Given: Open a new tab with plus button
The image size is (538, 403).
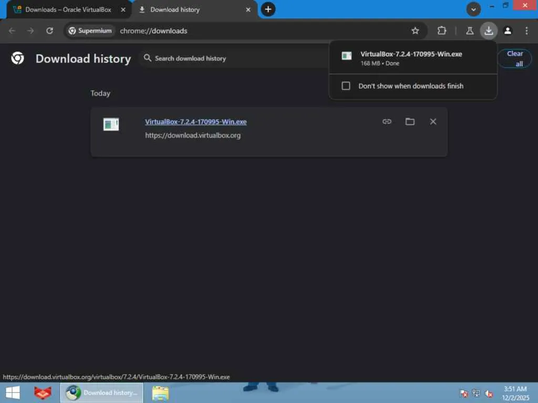Looking at the screenshot, I should click(x=268, y=9).
